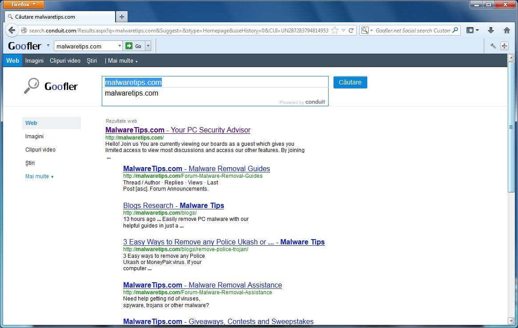This screenshot has height=328, width=518.
Task: Click the green Go button in toolbar
Action: click(x=134, y=46)
